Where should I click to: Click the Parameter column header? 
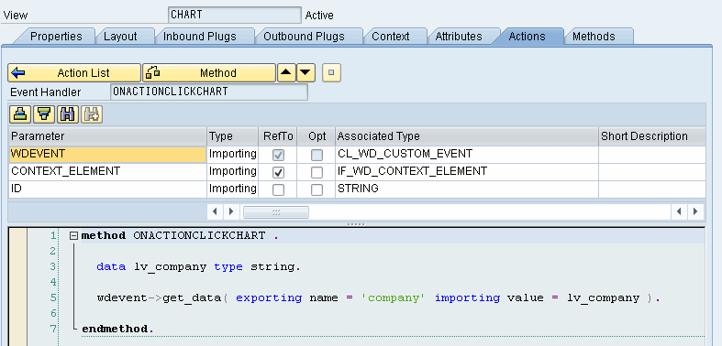coord(107,136)
